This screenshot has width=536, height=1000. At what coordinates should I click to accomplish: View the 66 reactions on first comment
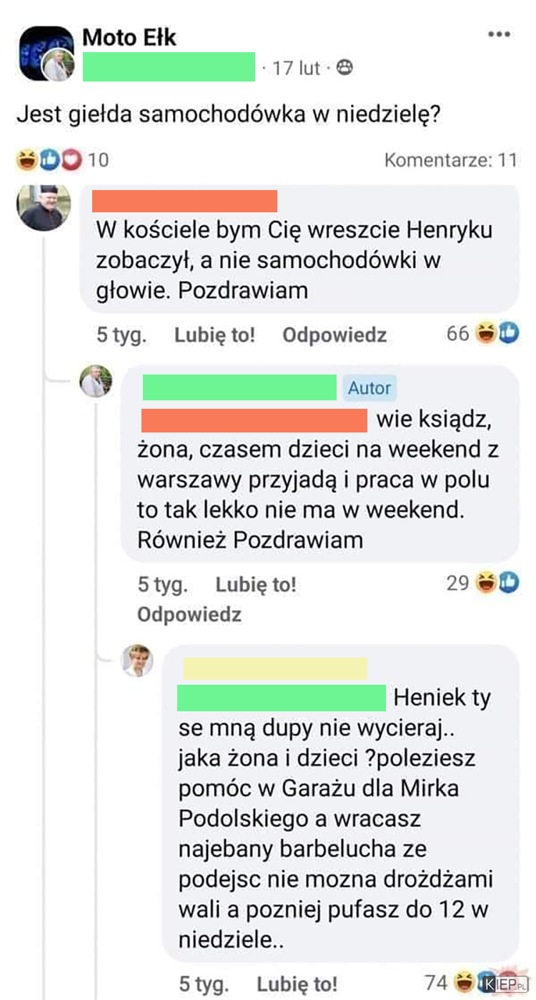[482, 333]
